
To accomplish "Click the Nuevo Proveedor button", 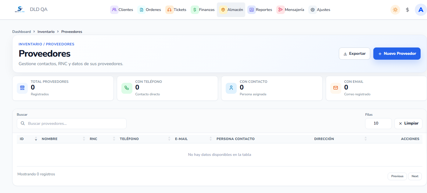I will (x=397, y=54).
